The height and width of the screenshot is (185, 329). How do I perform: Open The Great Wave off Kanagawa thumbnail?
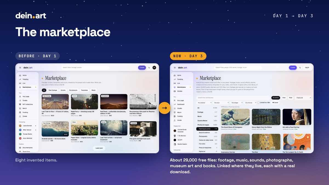236,117
